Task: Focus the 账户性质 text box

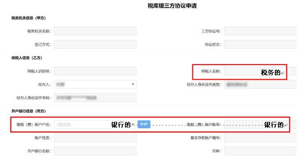Action: [x=95, y=138]
